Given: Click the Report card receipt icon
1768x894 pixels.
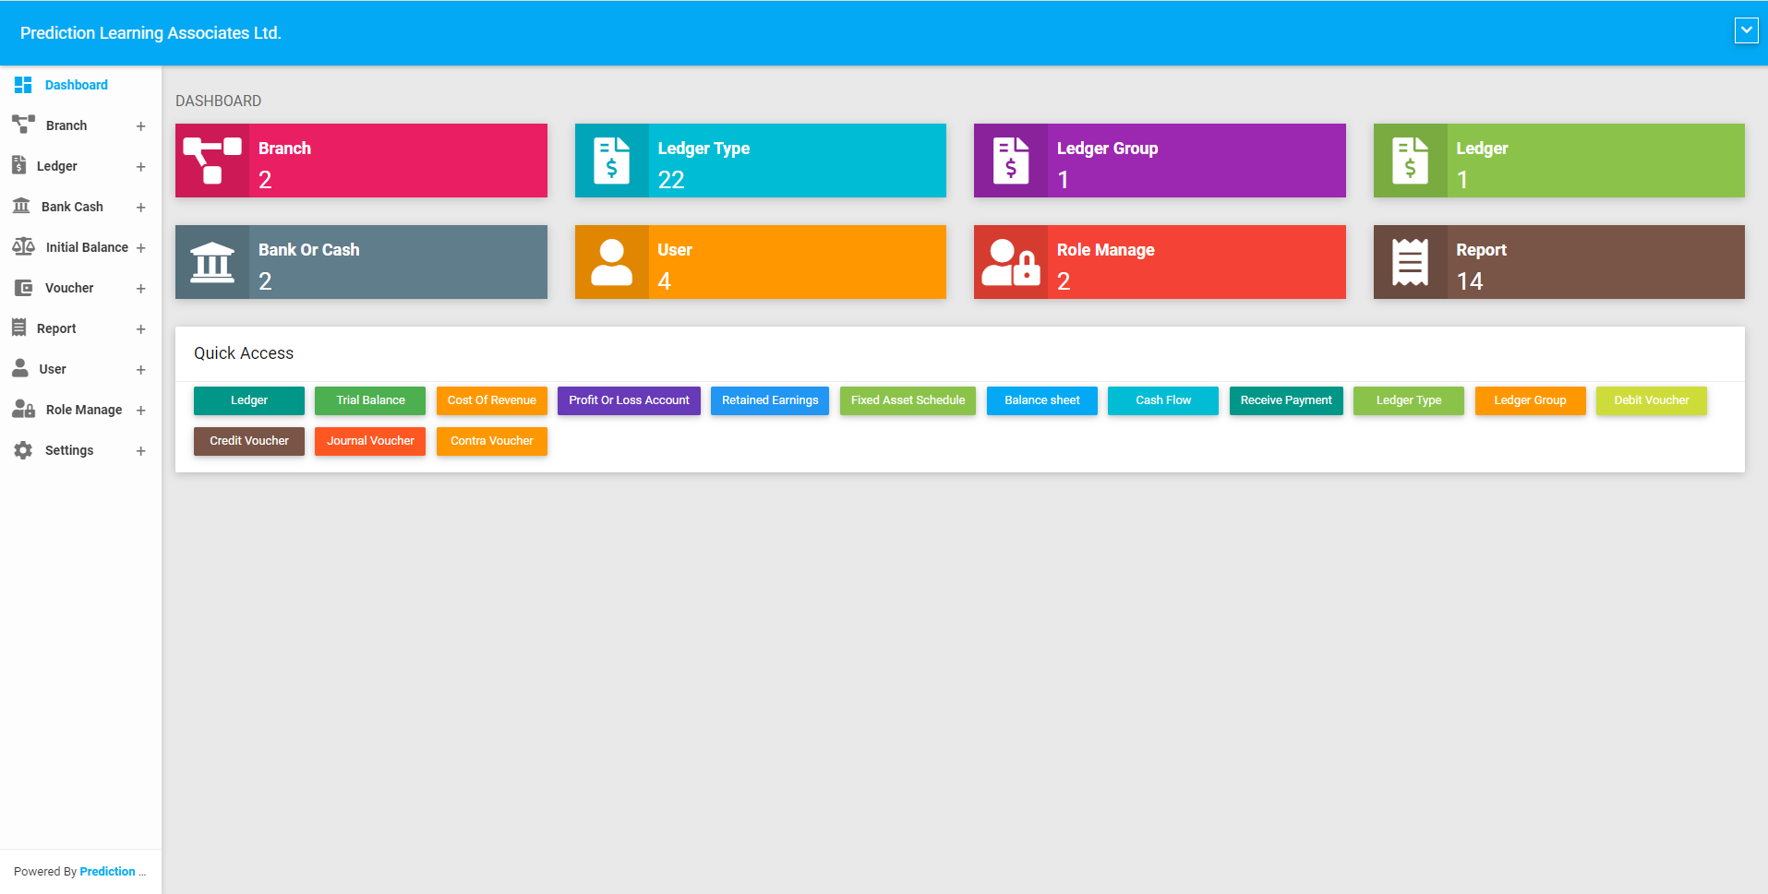Looking at the screenshot, I should 1410,262.
